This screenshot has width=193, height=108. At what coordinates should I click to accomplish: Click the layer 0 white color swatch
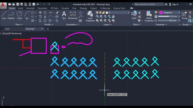[107, 13]
